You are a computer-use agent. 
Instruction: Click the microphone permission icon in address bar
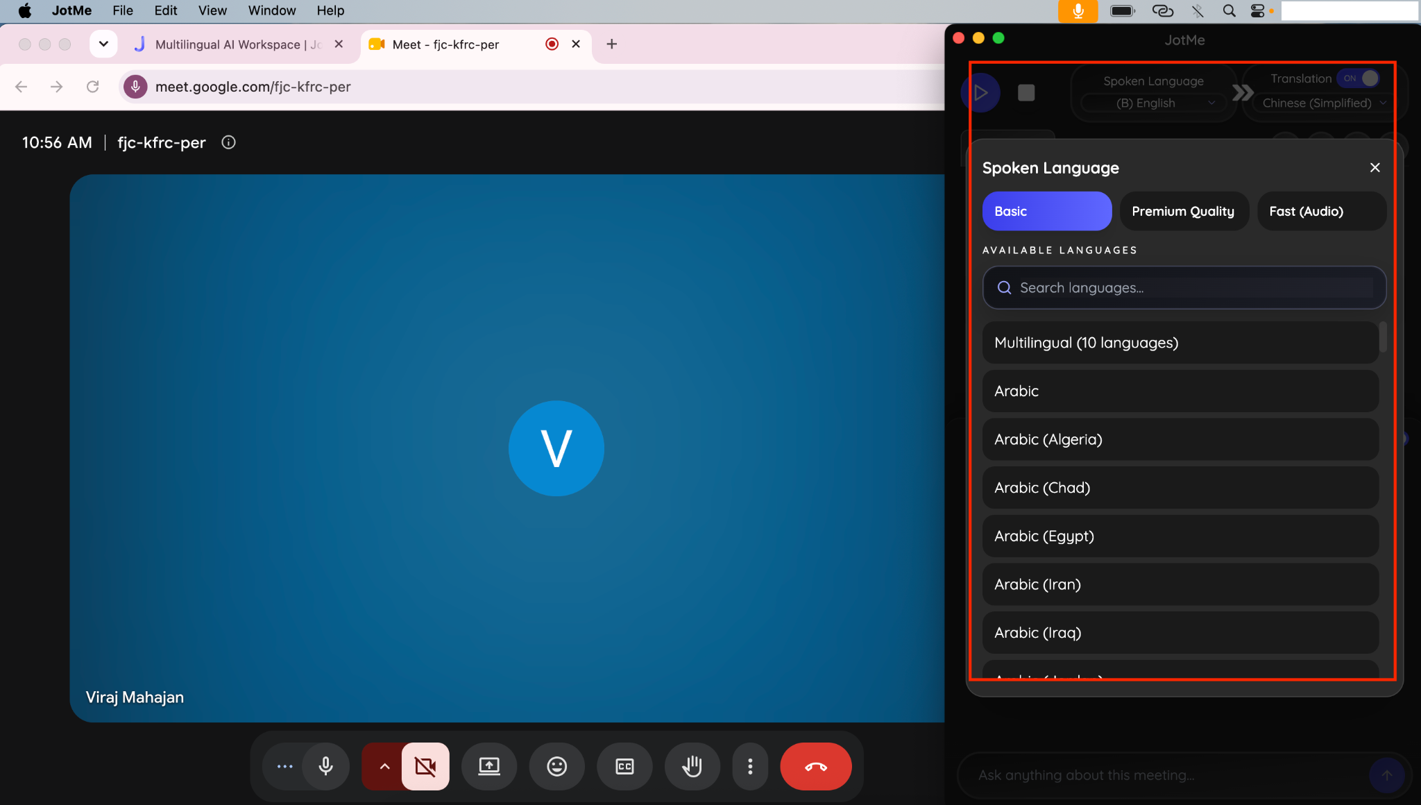coord(135,87)
